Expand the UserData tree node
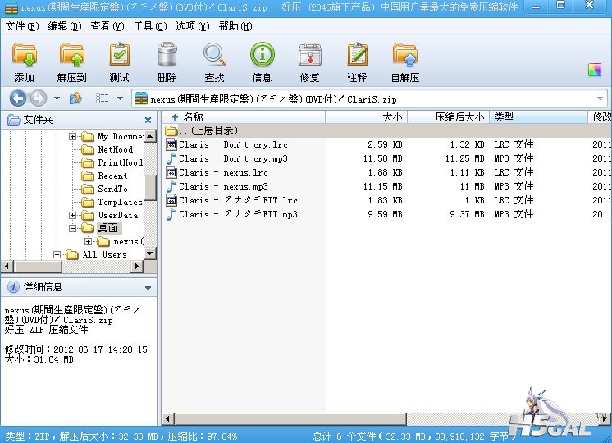 [x=72, y=215]
